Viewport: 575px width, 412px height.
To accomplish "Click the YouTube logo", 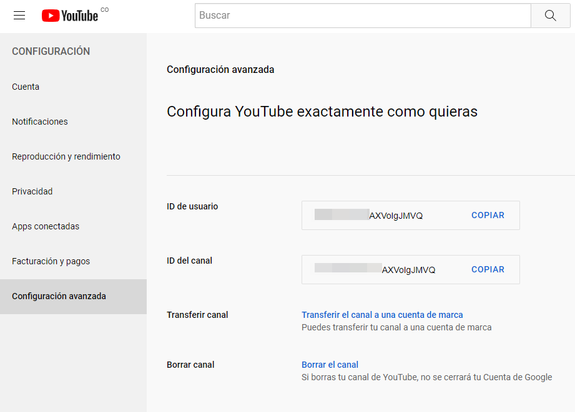I will (70, 16).
